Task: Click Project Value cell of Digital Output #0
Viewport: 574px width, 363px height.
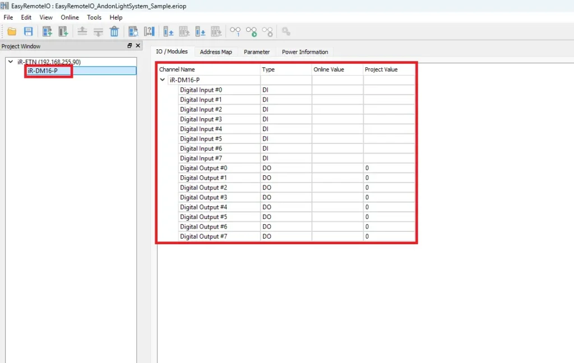Action: pos(389,168)
